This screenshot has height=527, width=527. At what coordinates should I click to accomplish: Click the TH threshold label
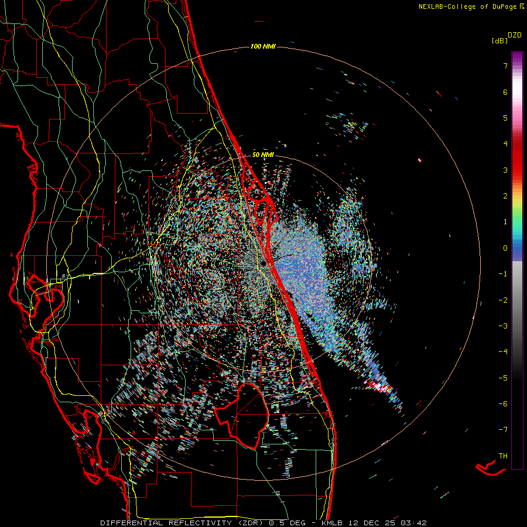pos(503,456)
